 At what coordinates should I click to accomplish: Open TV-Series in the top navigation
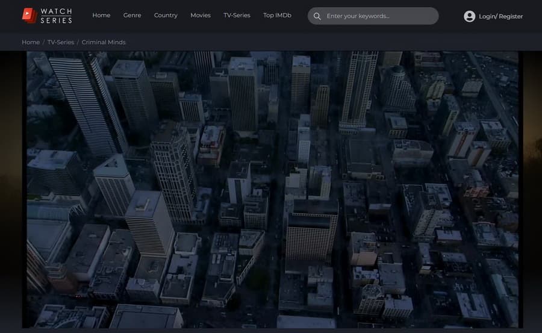click(x=237, y=16)
